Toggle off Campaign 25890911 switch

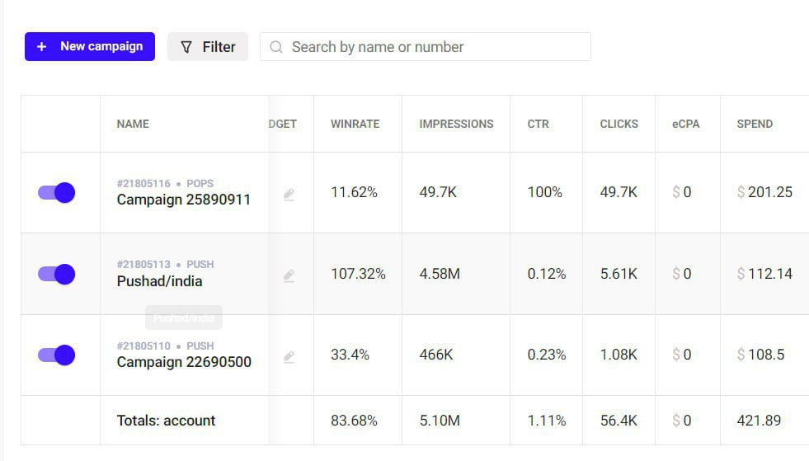[x=56, y=193]
